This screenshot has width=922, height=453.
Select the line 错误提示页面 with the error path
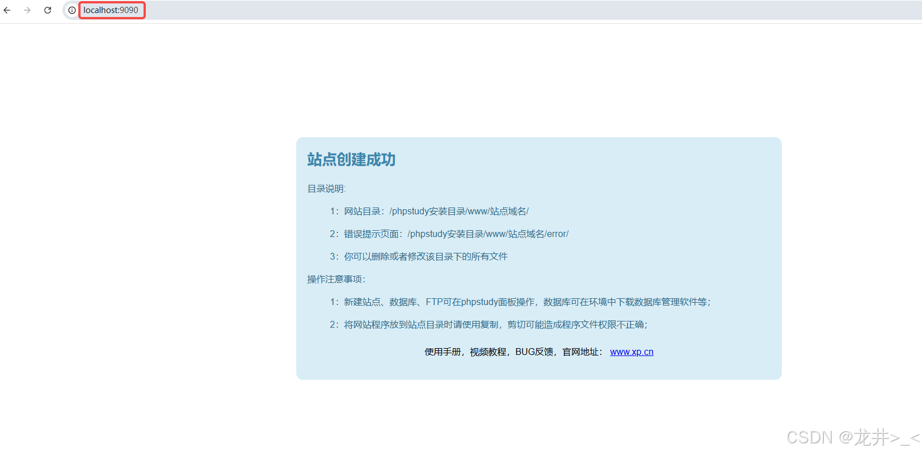[449, 234]
